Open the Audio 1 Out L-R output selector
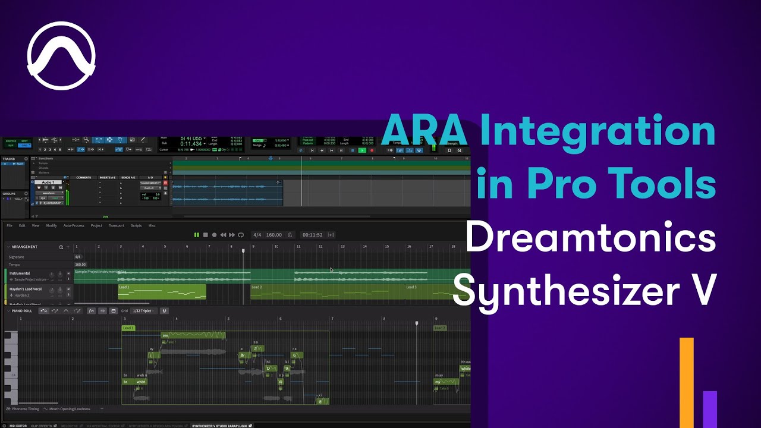Viewport: 761px width, 428px height. pyautogui.click(x=150, y=188)
